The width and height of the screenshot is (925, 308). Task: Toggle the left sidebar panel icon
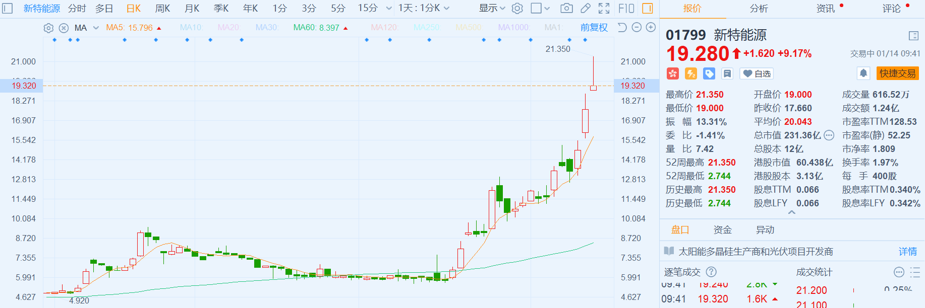(x=7, y=9)
